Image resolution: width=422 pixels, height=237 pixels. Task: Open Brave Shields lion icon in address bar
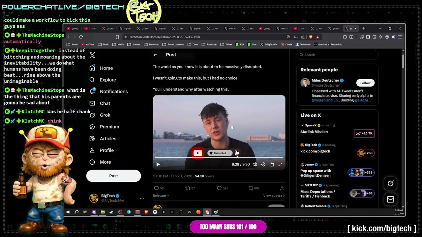311,37
